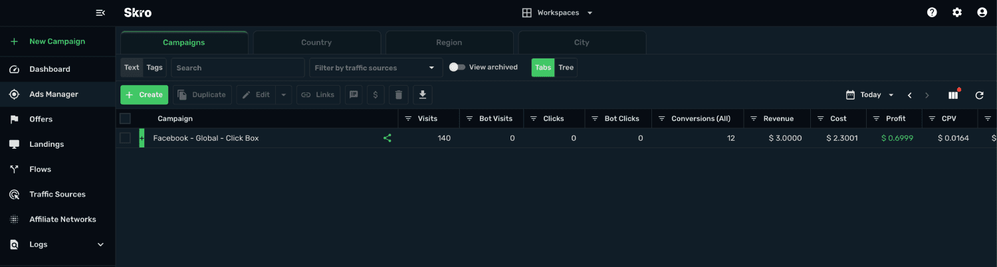Open the Today date range picker
The width and height of the screenshot is (997, 267).
pos(870,95)
